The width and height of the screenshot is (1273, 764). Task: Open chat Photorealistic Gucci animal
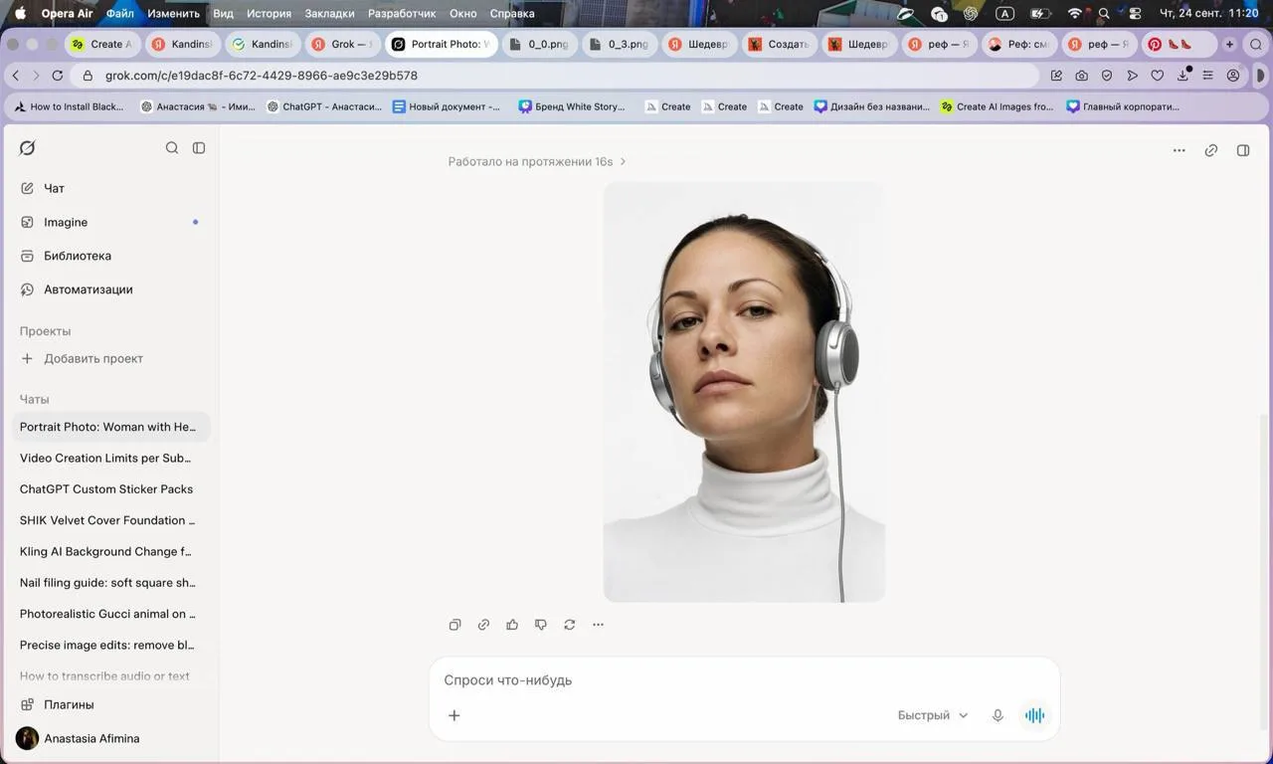(x=111, y=614)
